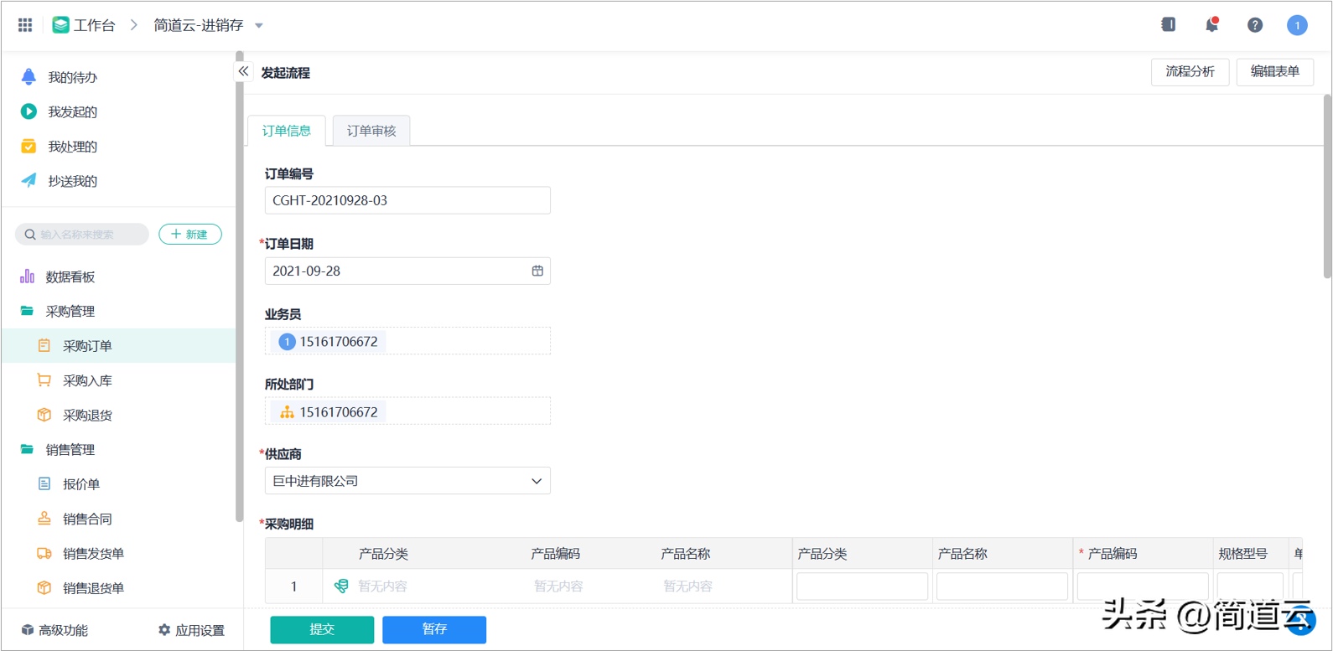
Task: Click the 规格型号 column header
Action: [1242, 554]
